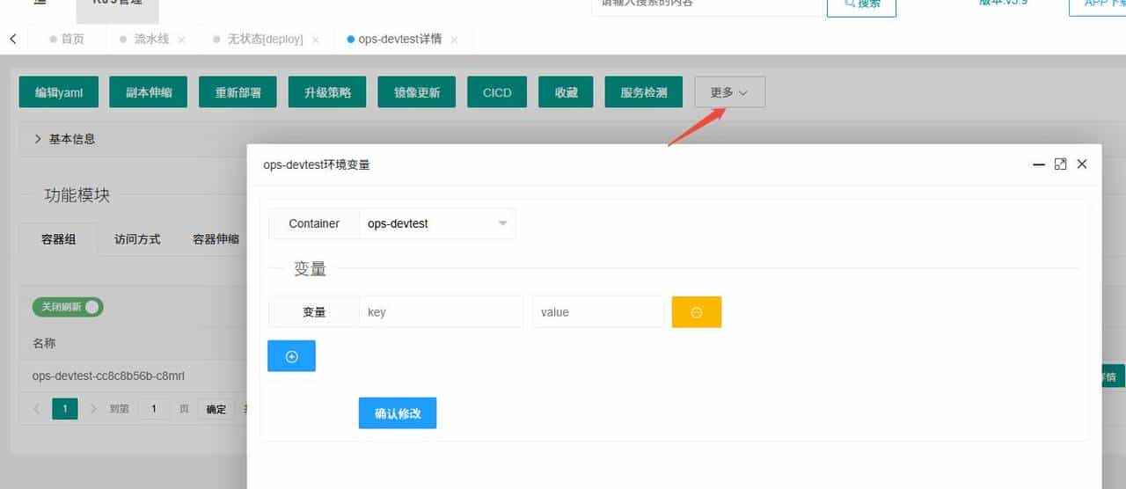
Task: Minimize the 环境变量 dialog
Action: (x=1039, y=164)
